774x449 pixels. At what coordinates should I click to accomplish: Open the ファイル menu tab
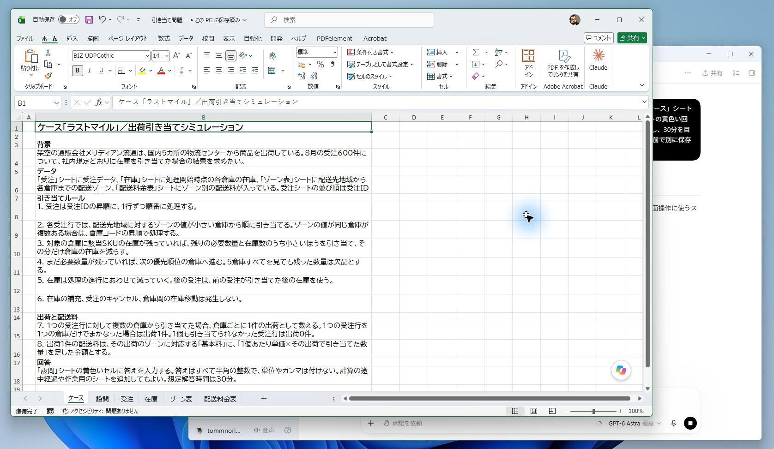tap(25, 38)
